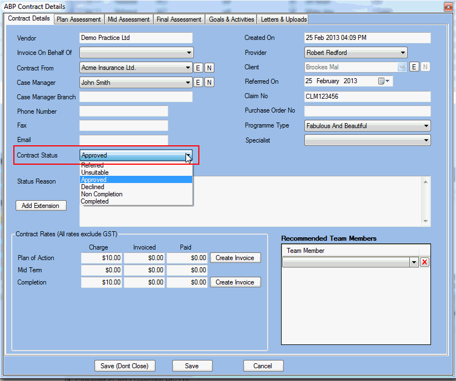Click the Completion Paid amount
456x381 pixels.
(x=187, y=282)
